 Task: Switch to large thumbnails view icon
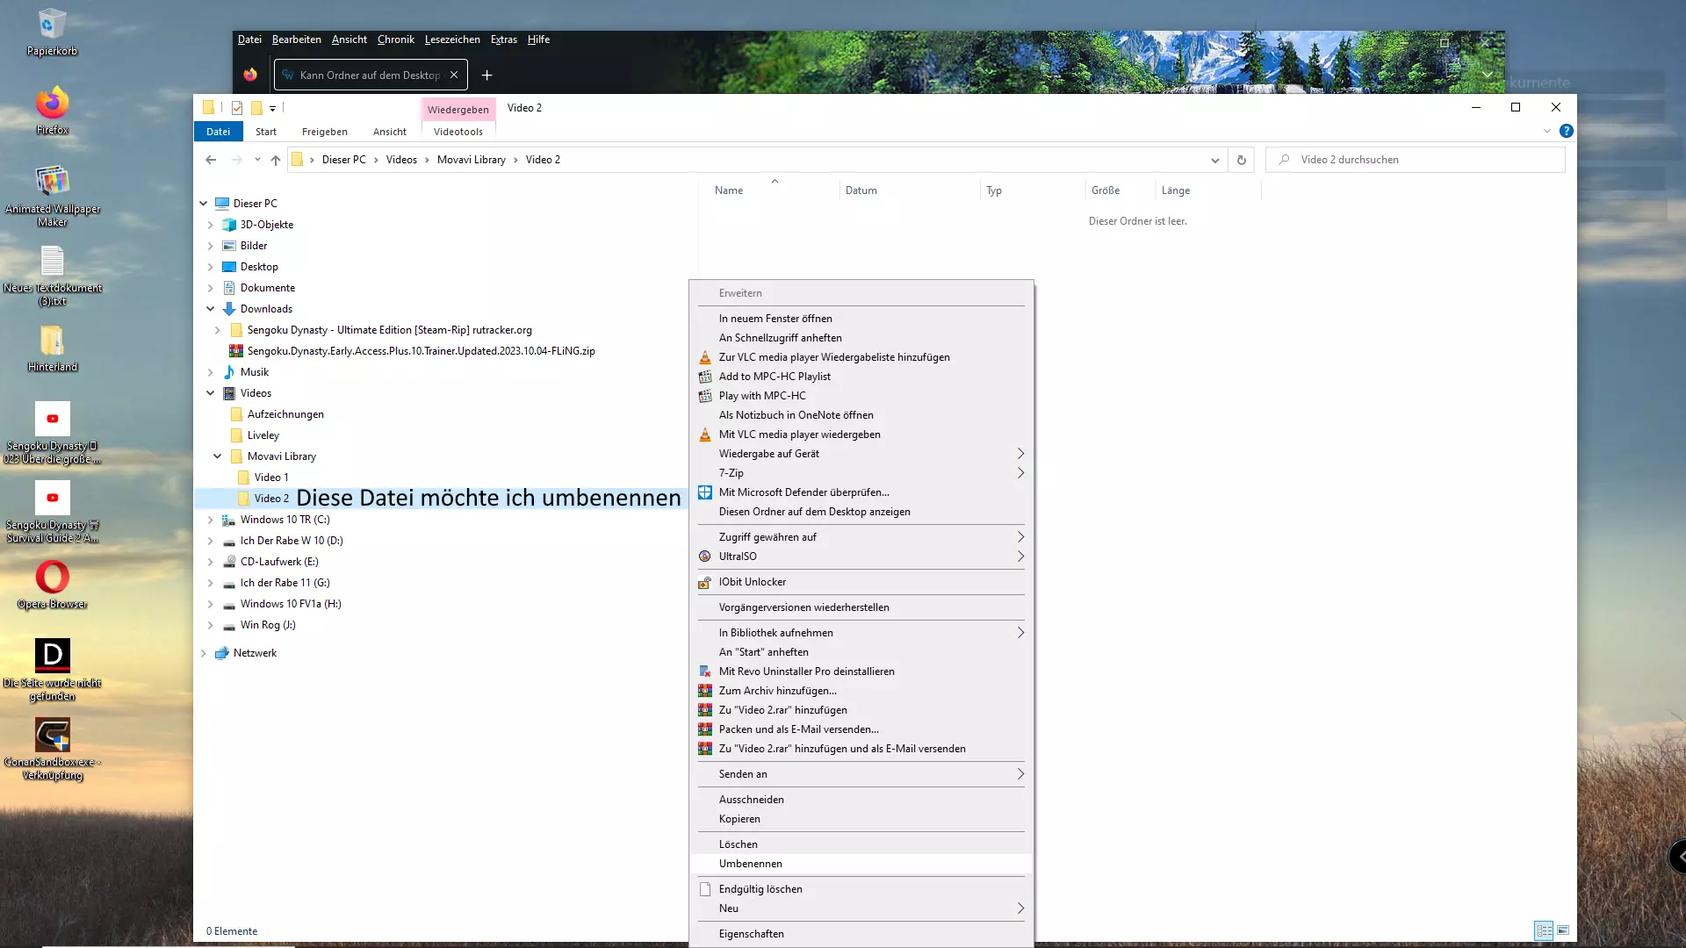point(1563,930)
